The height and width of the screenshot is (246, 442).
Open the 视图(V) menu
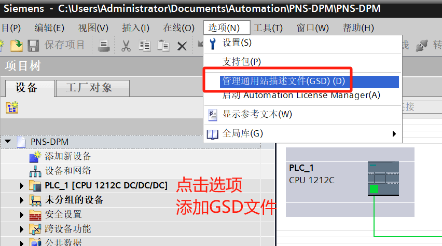(93, 28)
